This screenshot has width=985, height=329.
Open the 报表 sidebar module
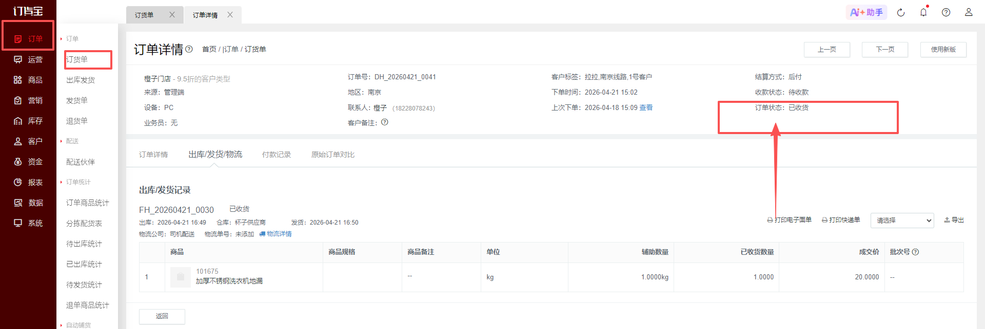click(x=28, y=182)
